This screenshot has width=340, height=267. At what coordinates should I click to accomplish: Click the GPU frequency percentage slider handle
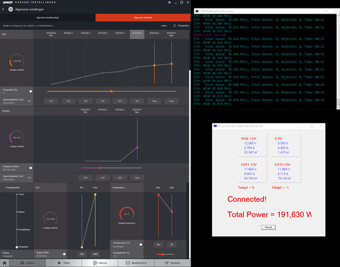pyautogui.click(x=112, y=91)
